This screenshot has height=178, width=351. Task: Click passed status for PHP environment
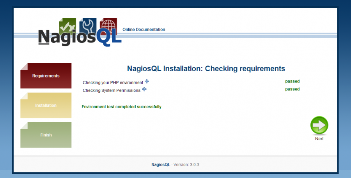(292, 81)
